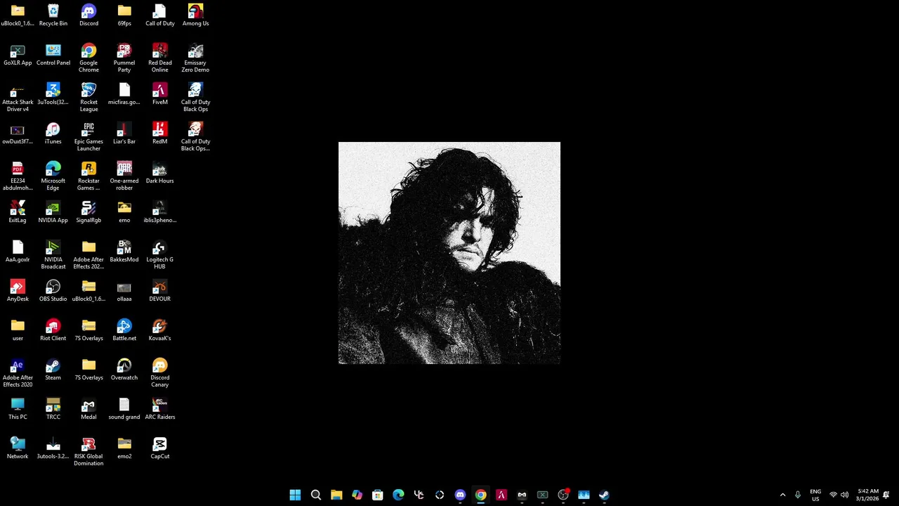Select the 69fps folder icon
Image resolution: width=899 pixels, height=506 pixels.
[124, 15]
